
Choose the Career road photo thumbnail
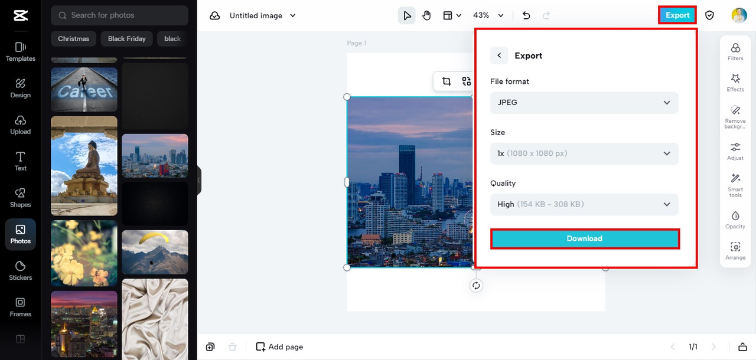(84, 89)
